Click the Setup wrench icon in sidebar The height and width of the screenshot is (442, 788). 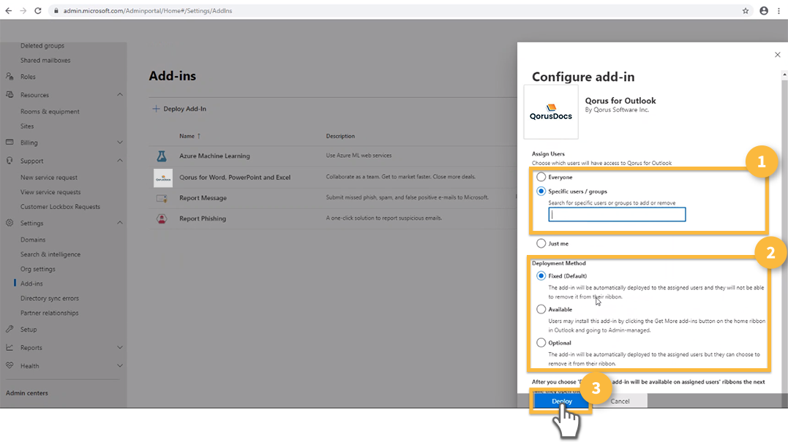[x=10, y=329]
